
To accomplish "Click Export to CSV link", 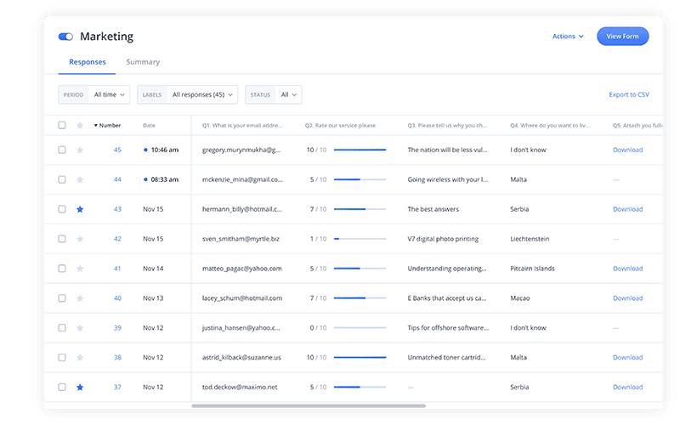I will (629, 94).
